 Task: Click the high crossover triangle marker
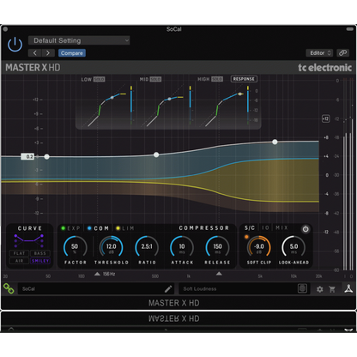[219, 274]
